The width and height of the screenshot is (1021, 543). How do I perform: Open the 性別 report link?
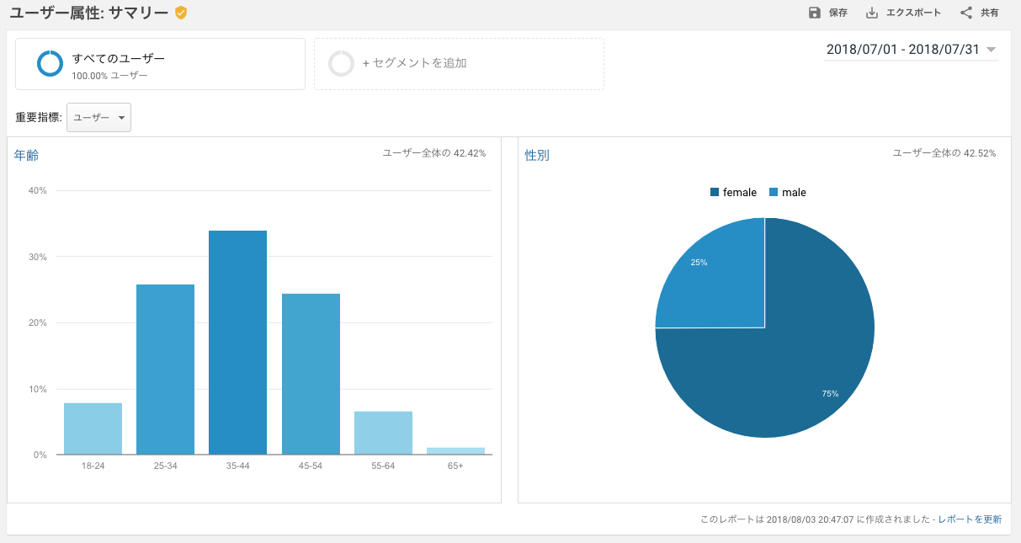pyautogui.click(x=537, y=155)
